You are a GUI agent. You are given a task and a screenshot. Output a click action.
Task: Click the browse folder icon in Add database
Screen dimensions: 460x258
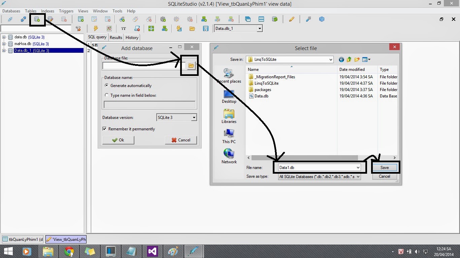191,66
